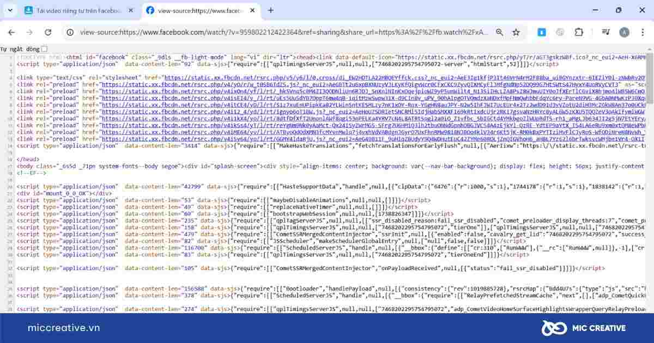
Task: Close the 'Tải video riêng tư' tab
Action: pos(130,10)
